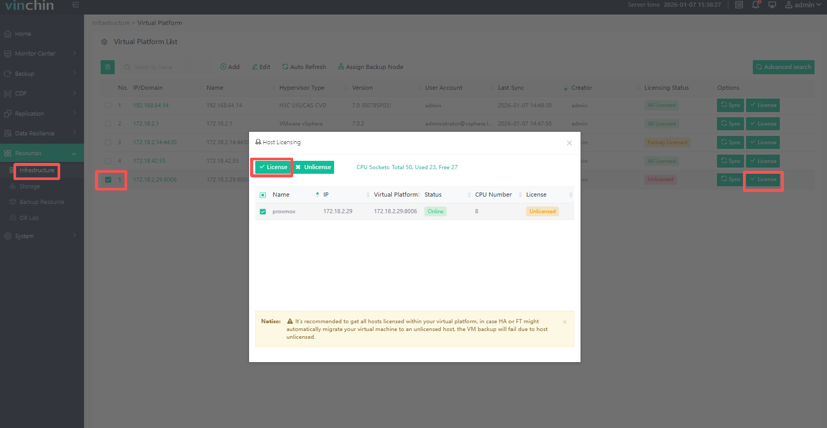Close the Host Licensing dialog
This screenshot has height=428, width=827.
pyautogui.click(x=569, y=143)
